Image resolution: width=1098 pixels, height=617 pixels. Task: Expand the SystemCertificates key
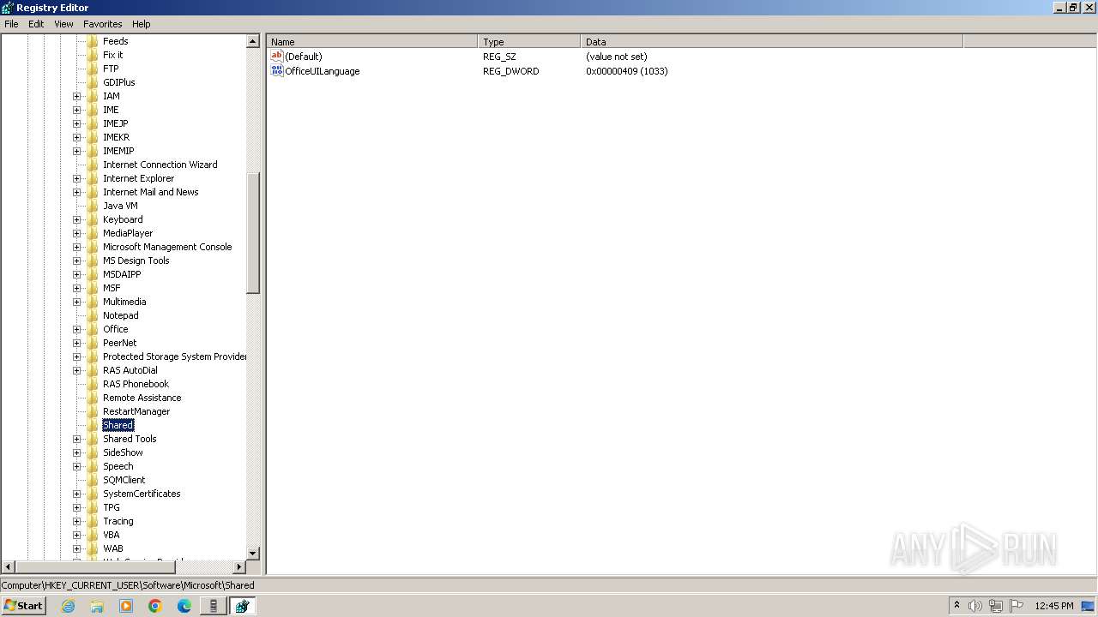click(76, 494)
